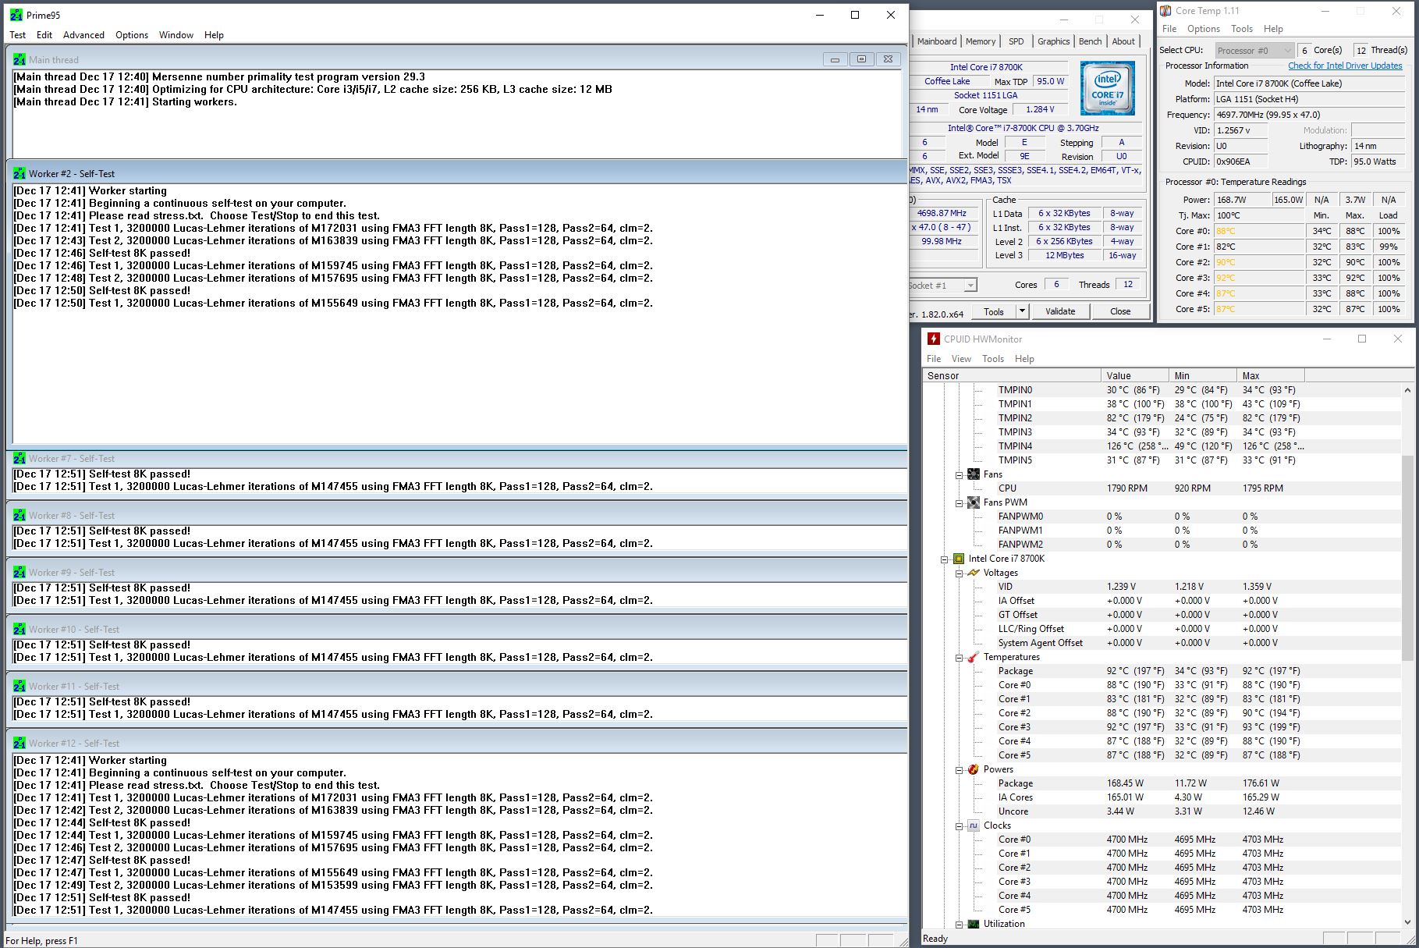
Task: Open the Advanced menu in Prime95
Action: click(83, 35)
